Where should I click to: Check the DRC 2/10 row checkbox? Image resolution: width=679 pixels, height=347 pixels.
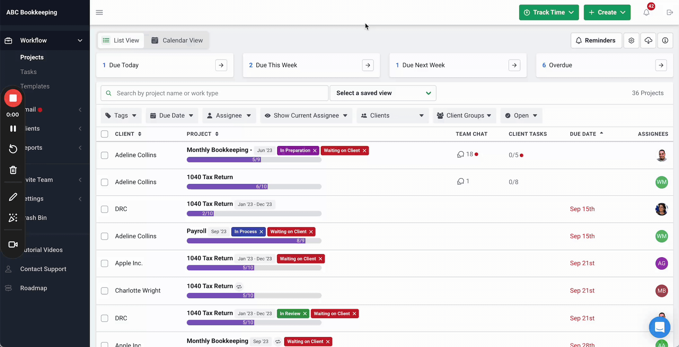[105, 209]
